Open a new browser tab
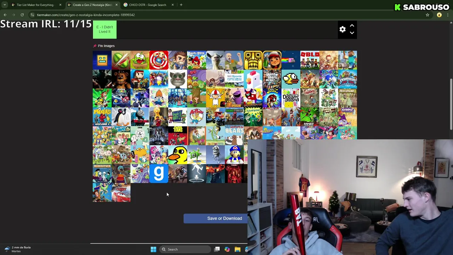Image resolution: width=453 pixels, height=255 pixels. pyautogui.click(x=181, y=5)
